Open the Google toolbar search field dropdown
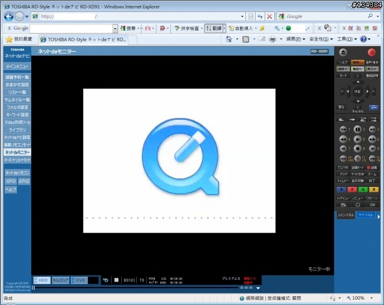Screen dimensions: 384x305 115,29
